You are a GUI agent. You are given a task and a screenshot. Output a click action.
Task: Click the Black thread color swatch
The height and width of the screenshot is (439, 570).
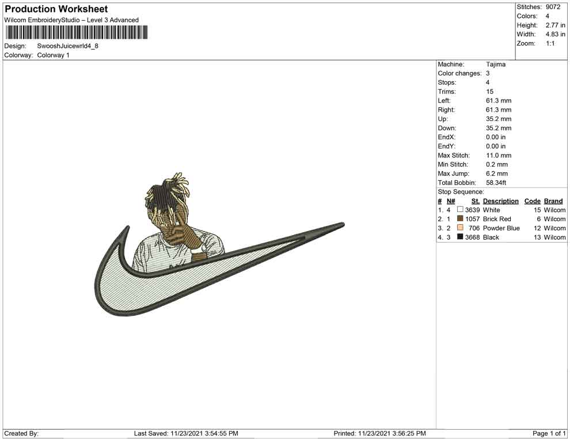[x=460, y=237]
